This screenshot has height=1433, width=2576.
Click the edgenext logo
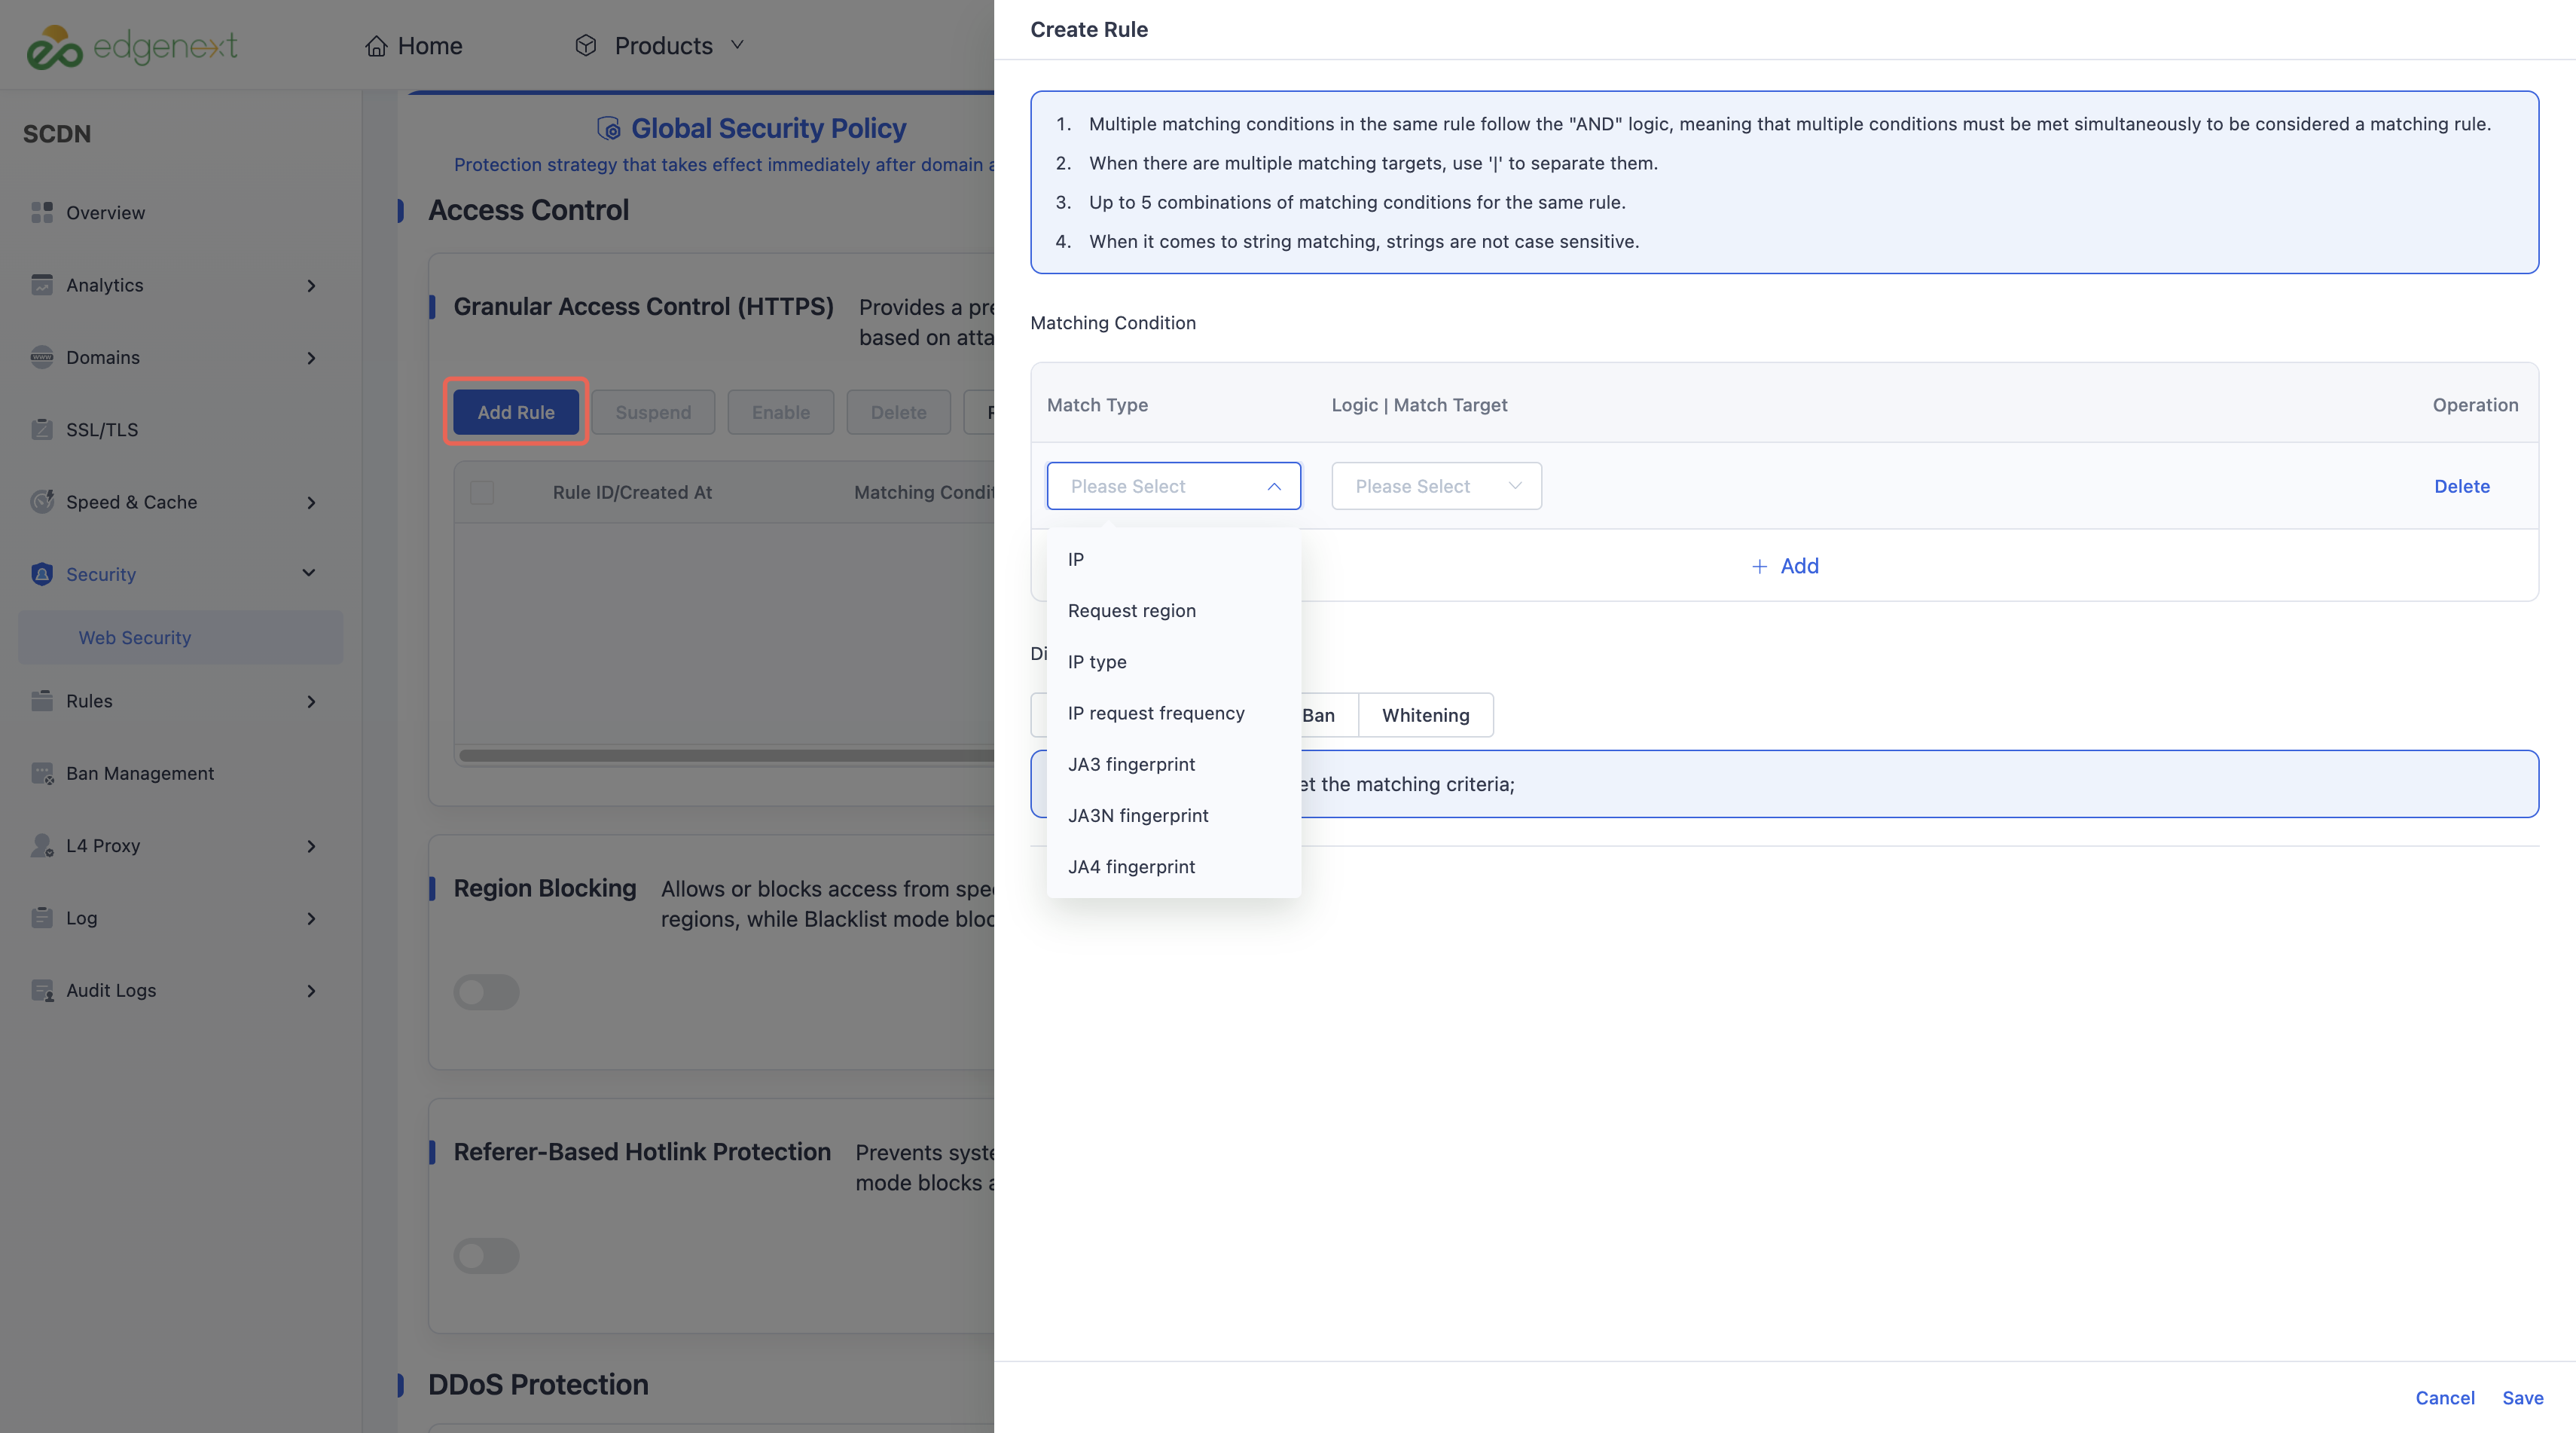point(132,47)
